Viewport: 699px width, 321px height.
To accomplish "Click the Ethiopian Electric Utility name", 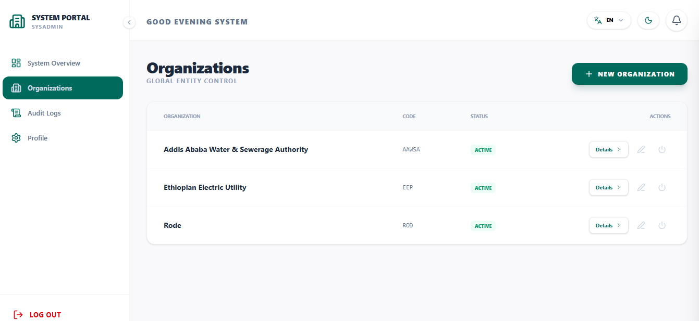I will click(205, 187).
